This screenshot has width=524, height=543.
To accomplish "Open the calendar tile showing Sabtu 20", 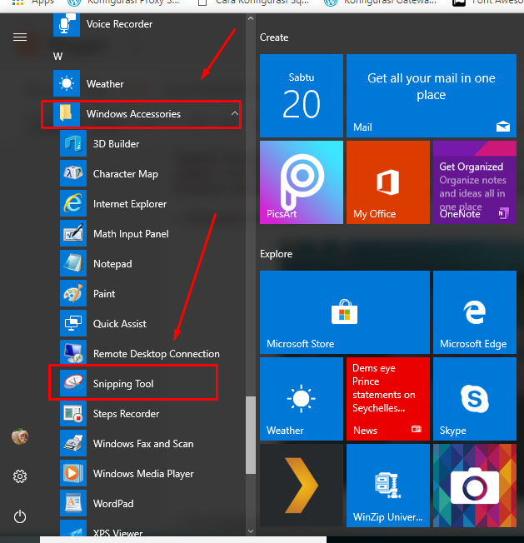I will pyautogui.click(x=302, y=96).
